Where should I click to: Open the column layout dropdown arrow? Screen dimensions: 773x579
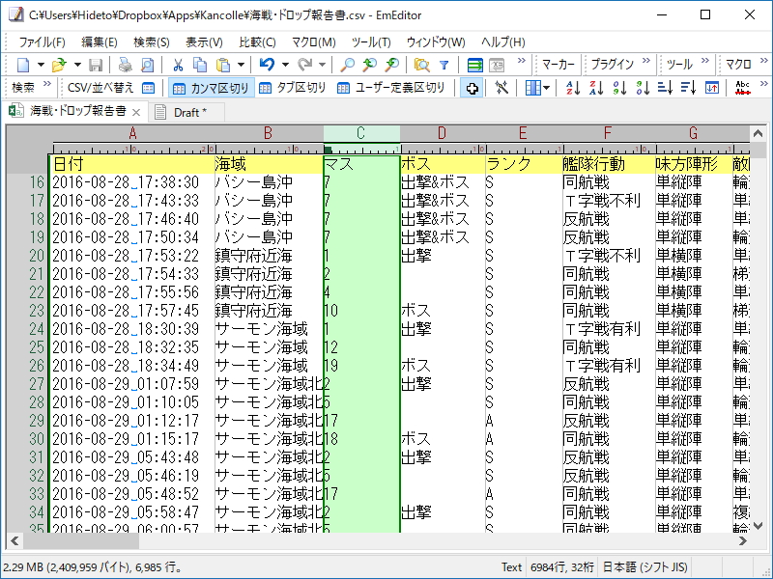point(546,88)
